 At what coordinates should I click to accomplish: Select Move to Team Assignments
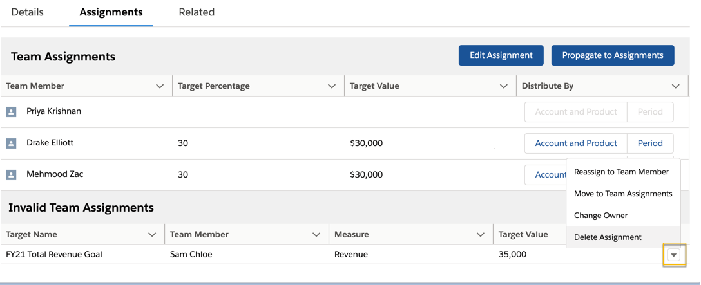pyautogui.click(x=623, y=194)
